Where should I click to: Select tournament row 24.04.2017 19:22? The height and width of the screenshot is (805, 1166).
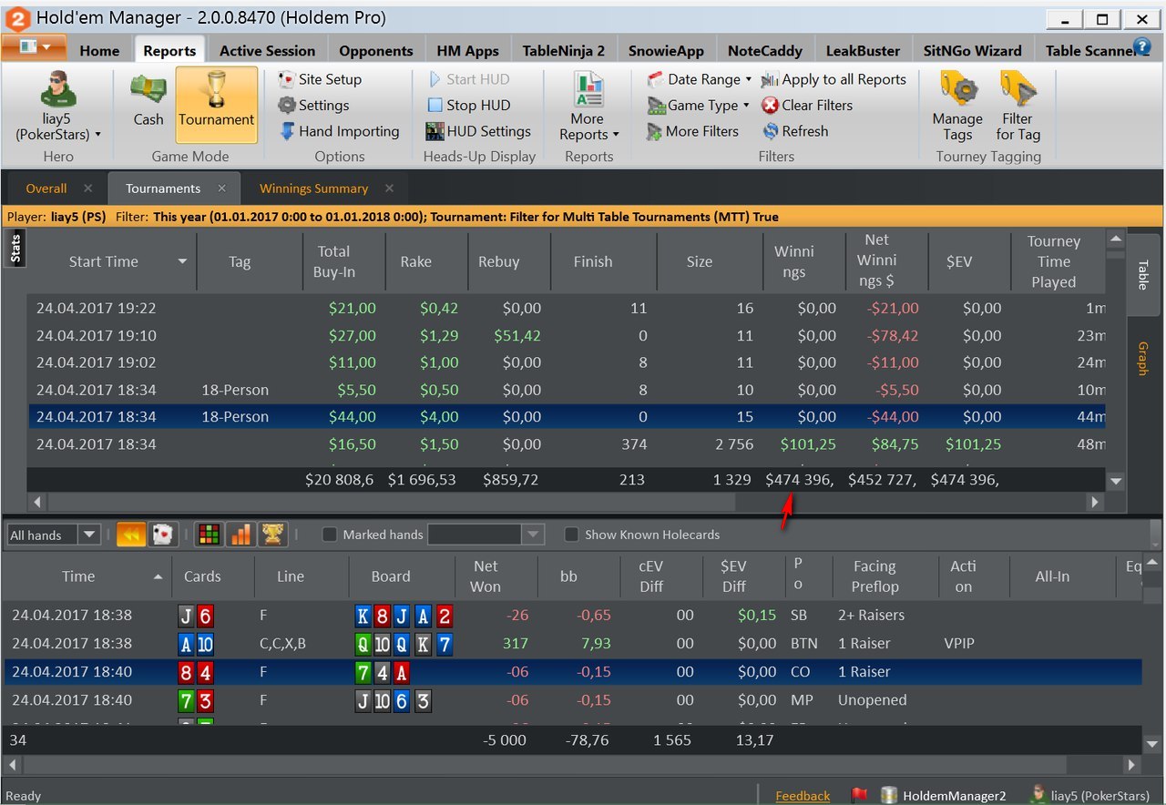tap(567, 308)
